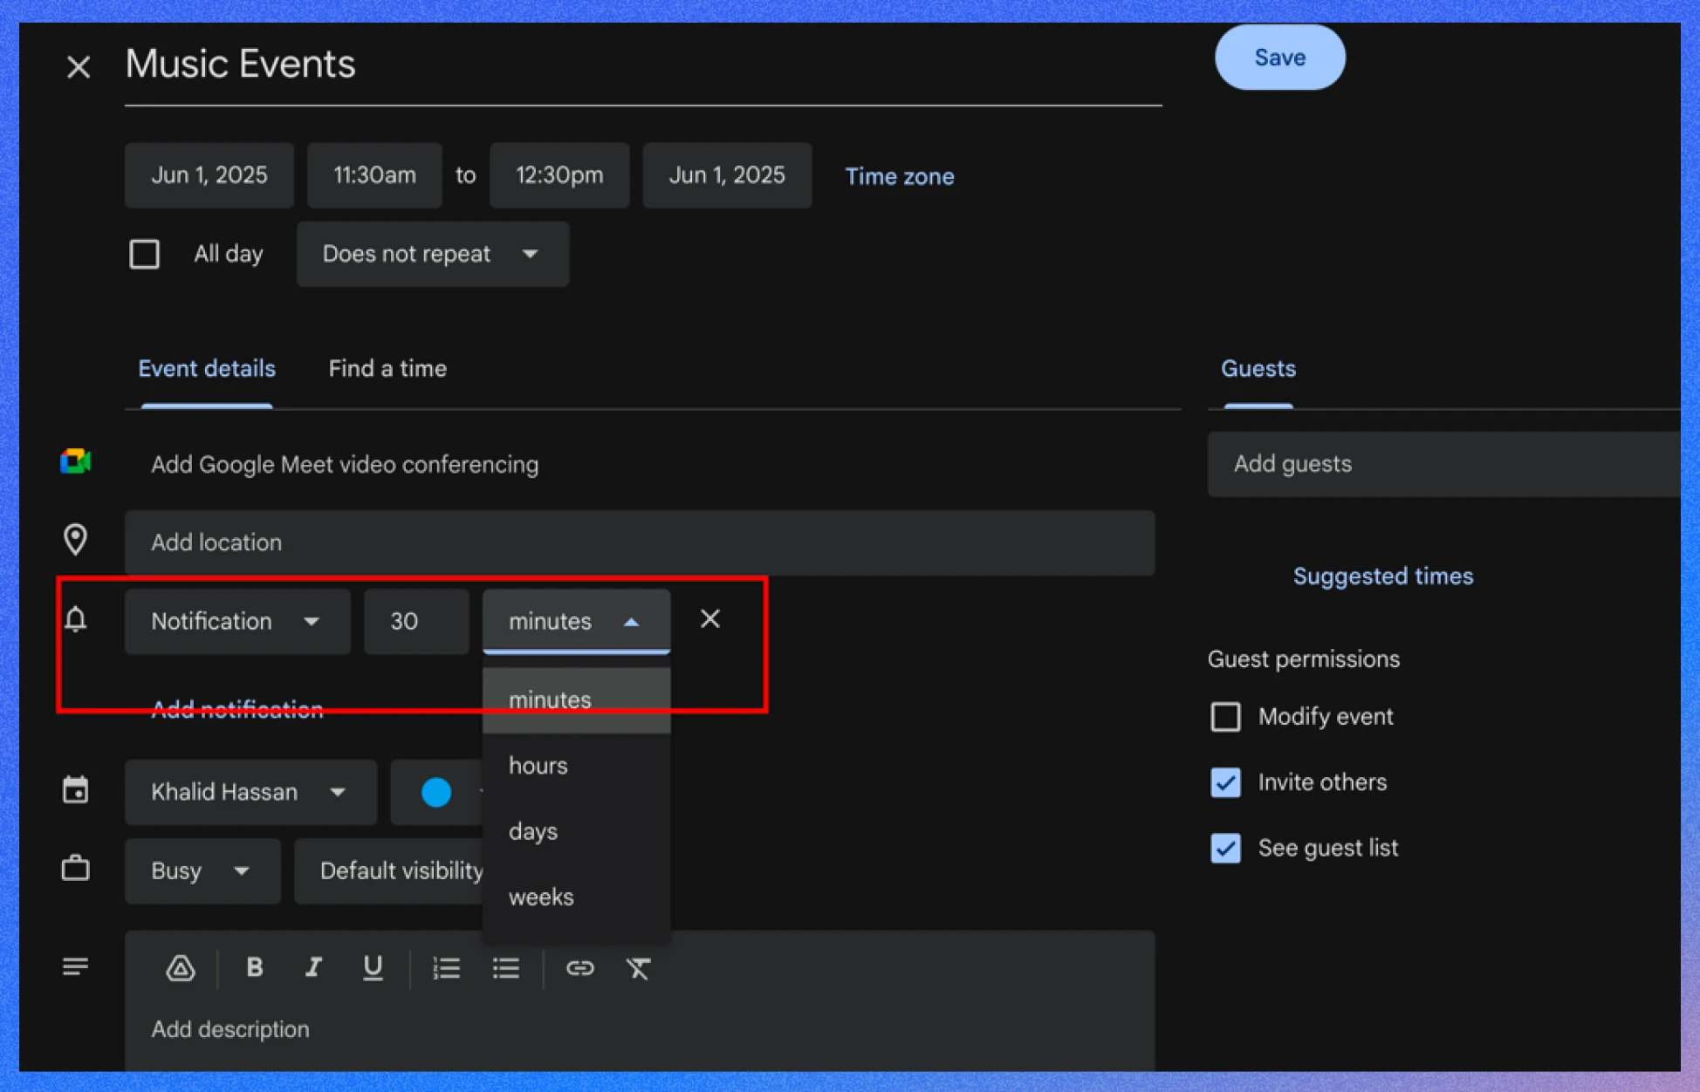
Task: Remove formatting from description text
Action: coord(639,968)
